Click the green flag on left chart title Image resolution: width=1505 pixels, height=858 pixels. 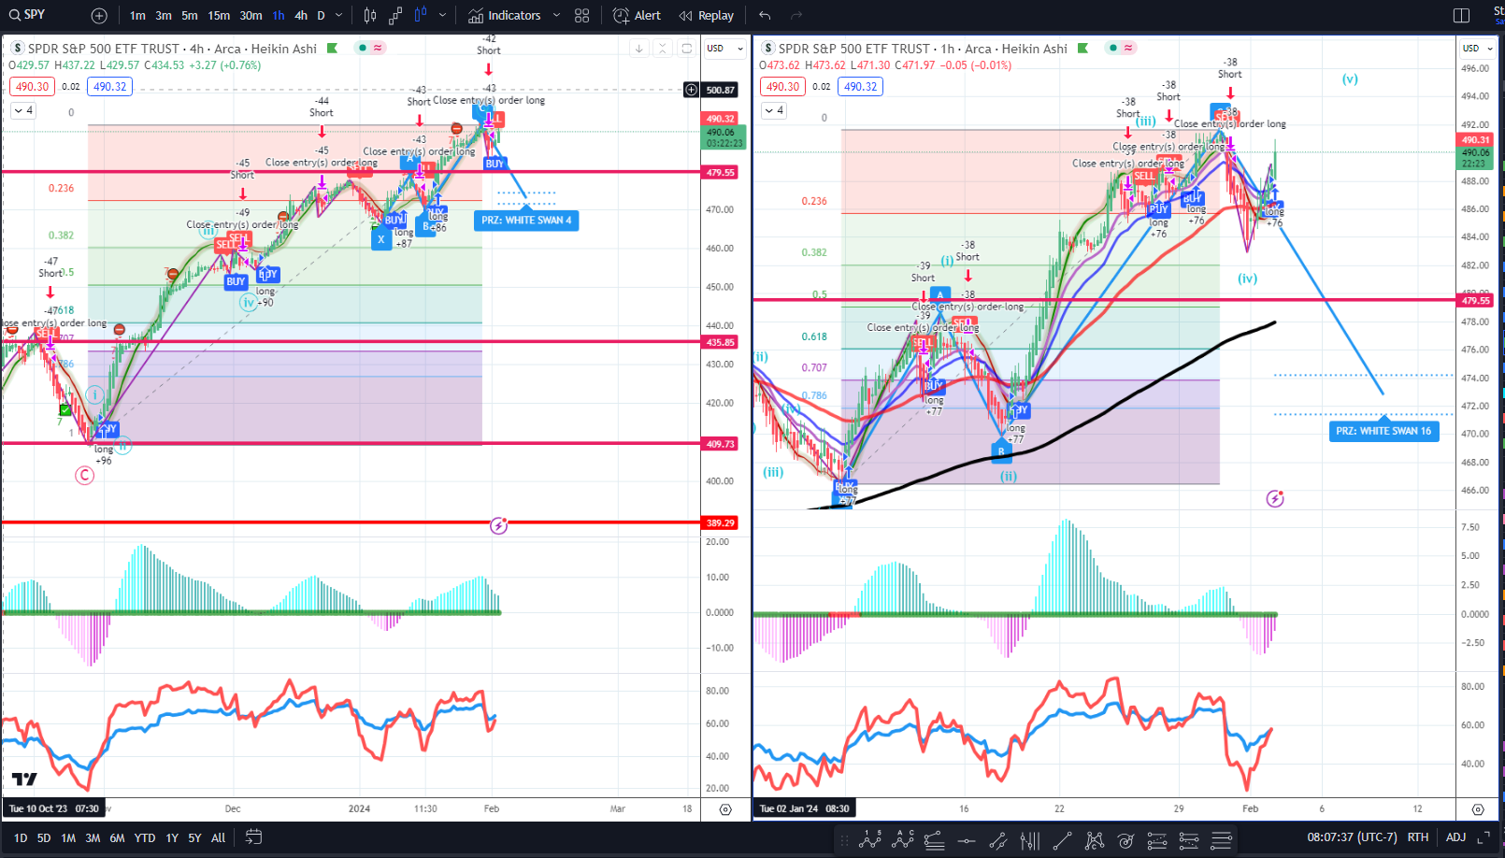click(333, 48)
